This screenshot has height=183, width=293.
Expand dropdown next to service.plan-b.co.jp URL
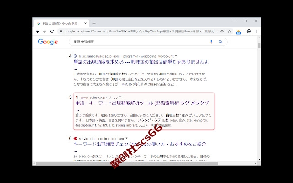[x=126, y=138]
